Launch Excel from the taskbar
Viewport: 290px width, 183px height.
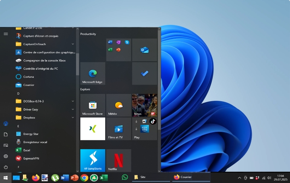[104, 178]
